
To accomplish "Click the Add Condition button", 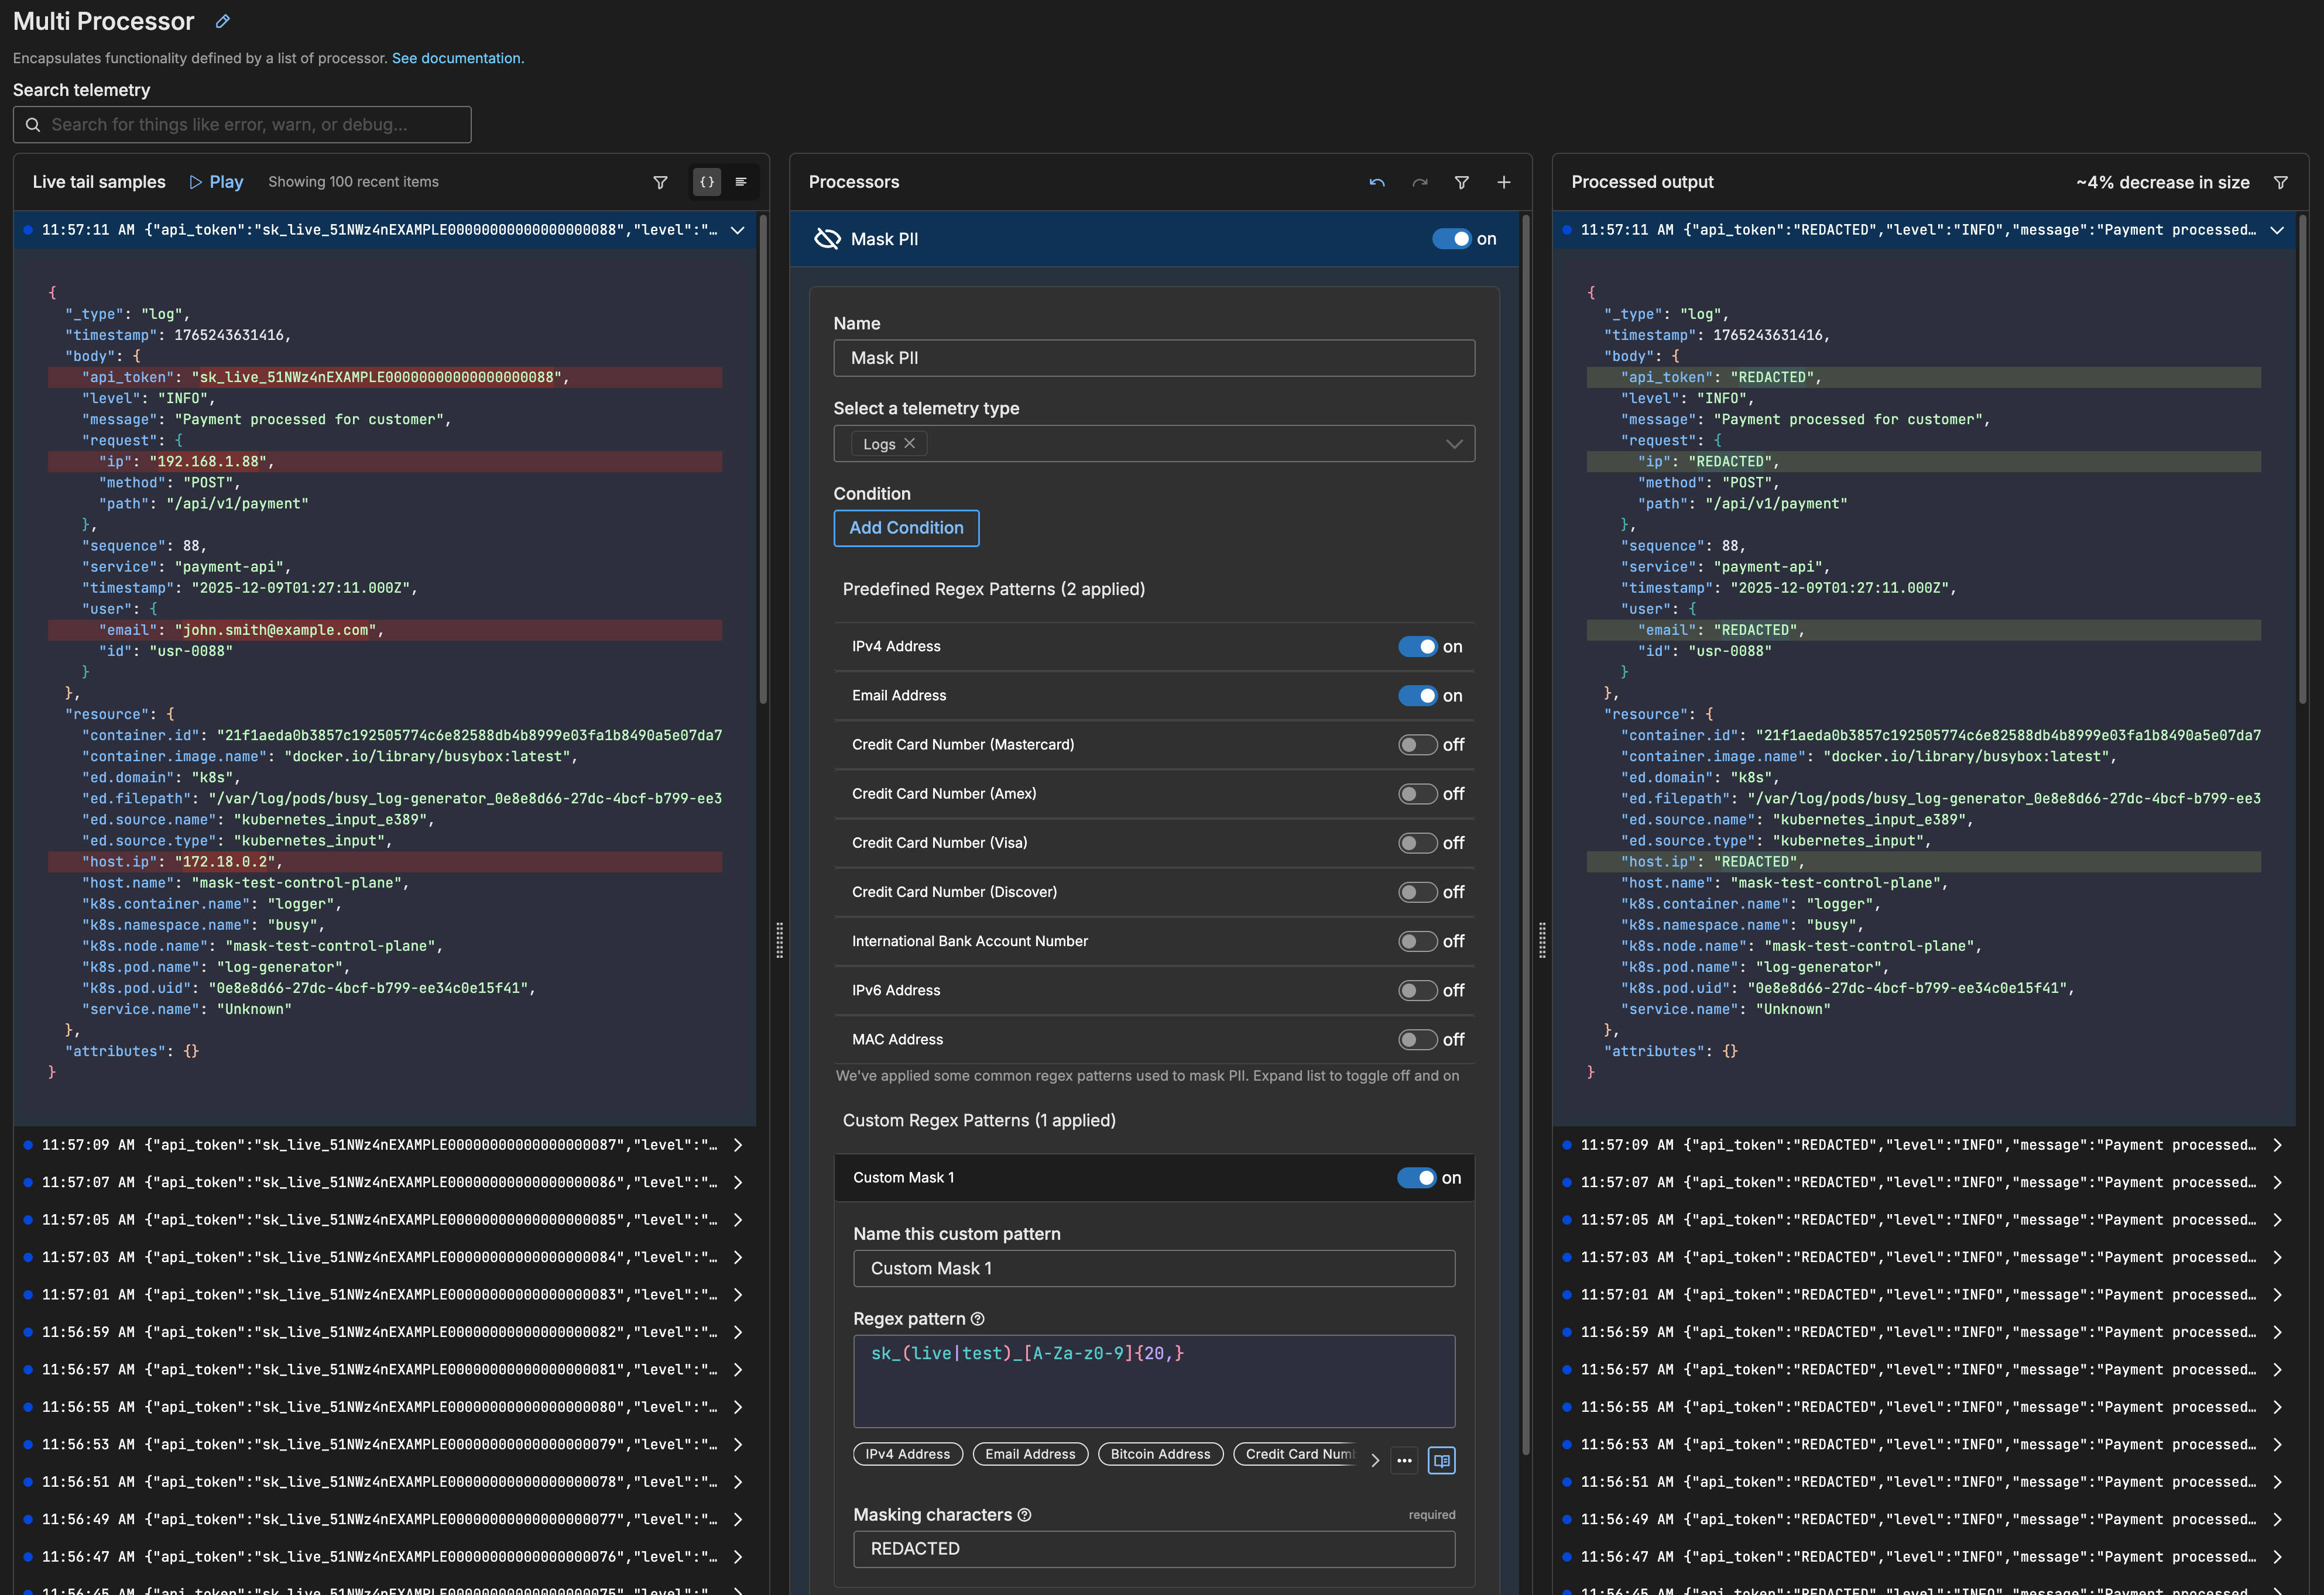I will point(906,528).
